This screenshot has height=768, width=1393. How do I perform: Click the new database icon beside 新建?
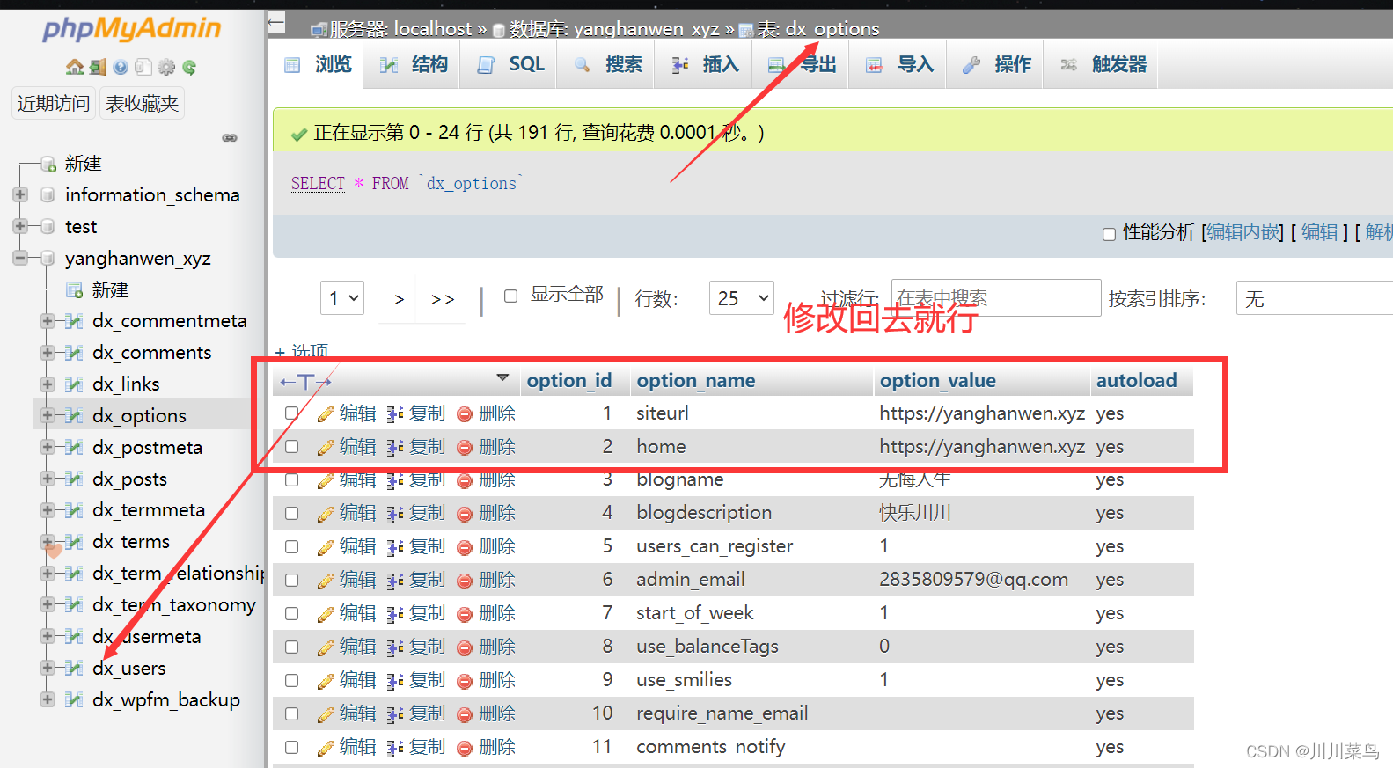[49, 164]
